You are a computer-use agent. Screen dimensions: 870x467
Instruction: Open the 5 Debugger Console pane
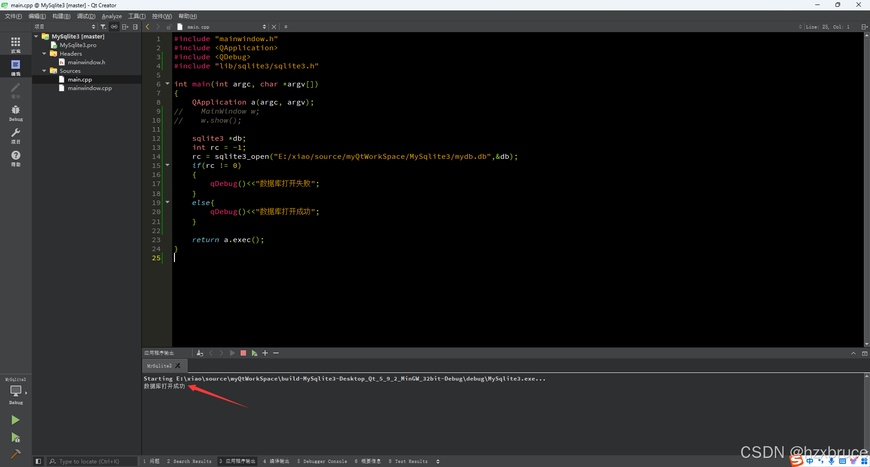(x=322, y=461)
